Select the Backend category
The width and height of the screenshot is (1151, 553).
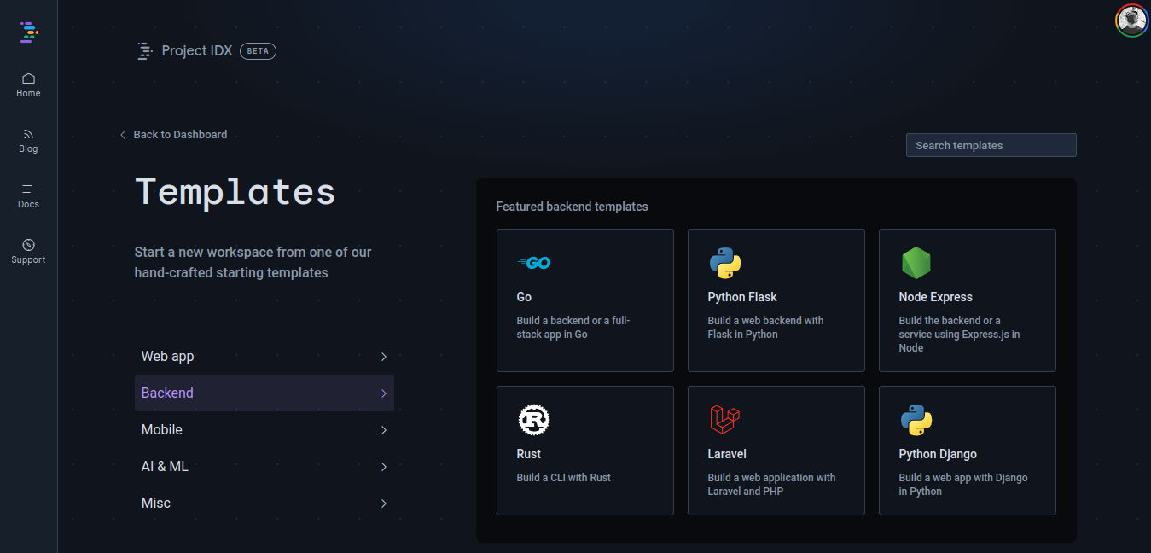click(264, 393)
